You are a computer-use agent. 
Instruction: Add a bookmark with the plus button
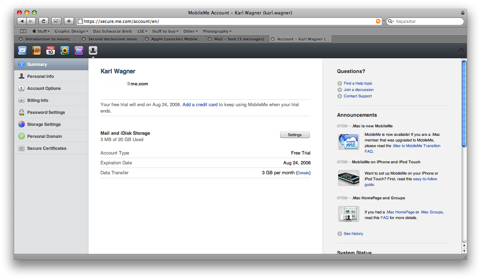(x=69, y=21)
